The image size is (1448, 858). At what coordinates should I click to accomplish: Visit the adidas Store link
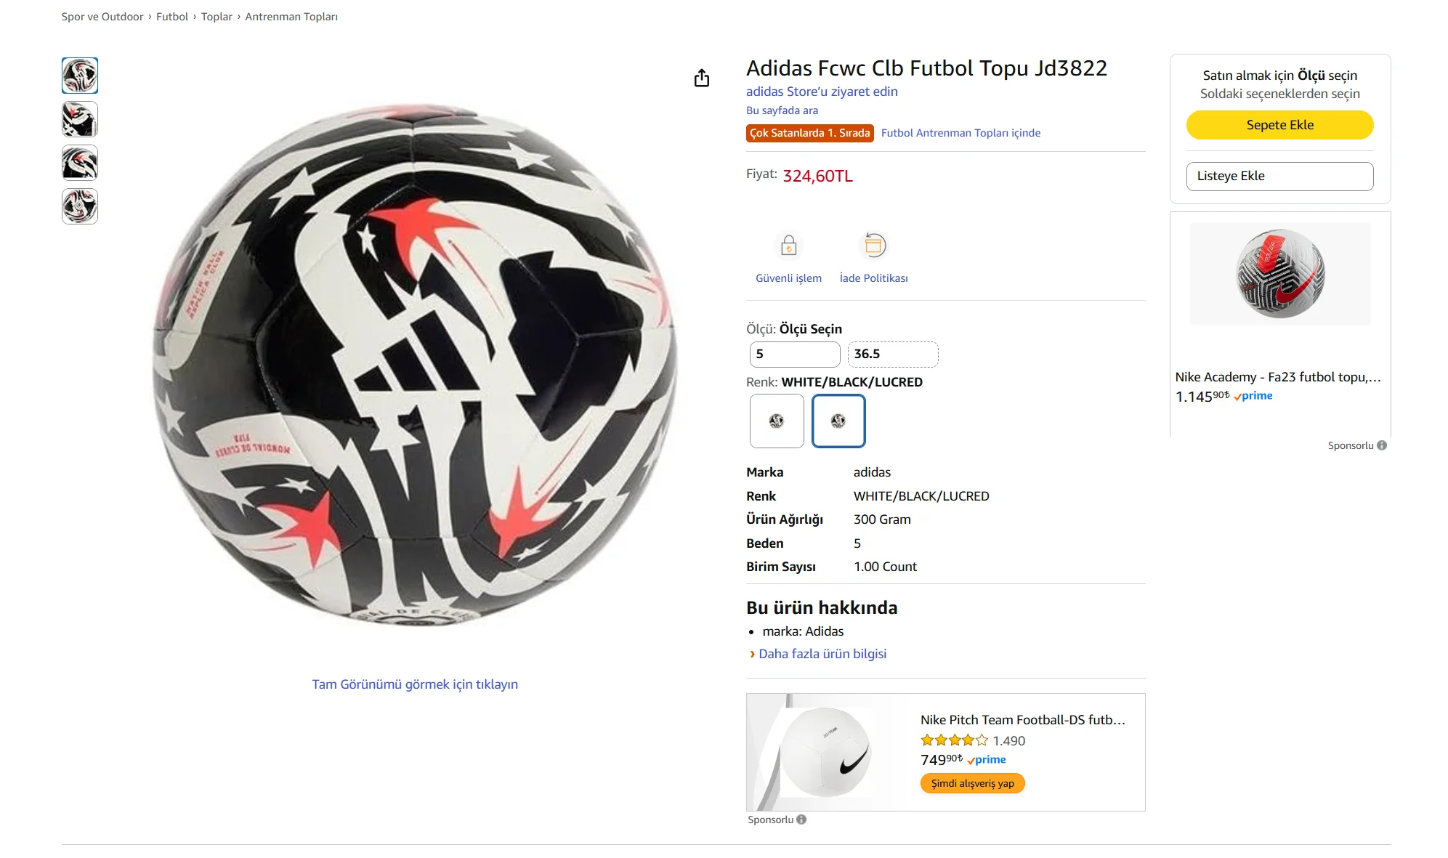pos(822,92)
